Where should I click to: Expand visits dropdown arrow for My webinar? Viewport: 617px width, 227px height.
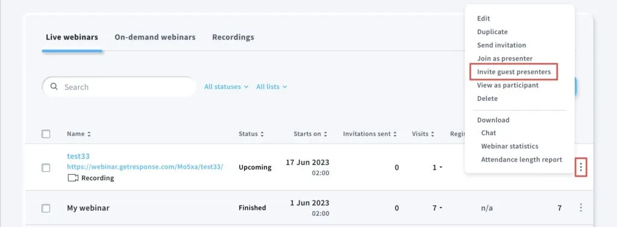(440, 208)
